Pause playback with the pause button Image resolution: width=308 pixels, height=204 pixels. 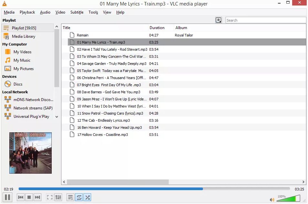coord(7,197)
